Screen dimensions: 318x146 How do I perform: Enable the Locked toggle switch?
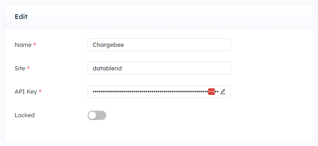point(97,115)
